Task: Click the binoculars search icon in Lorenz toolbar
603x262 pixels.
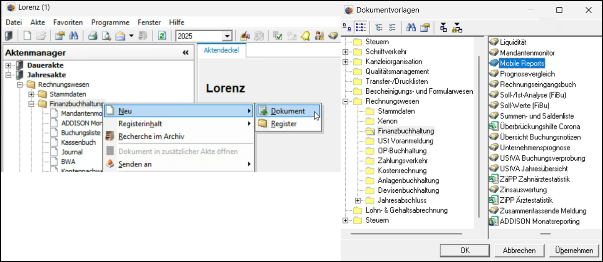Action: point(74,36)
